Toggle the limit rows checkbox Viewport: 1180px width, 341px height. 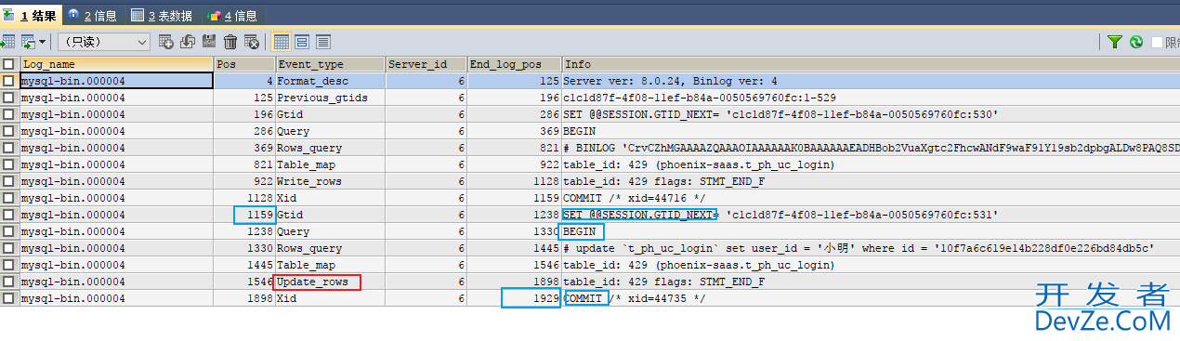pyautogui.click(x=1157, y=42)
